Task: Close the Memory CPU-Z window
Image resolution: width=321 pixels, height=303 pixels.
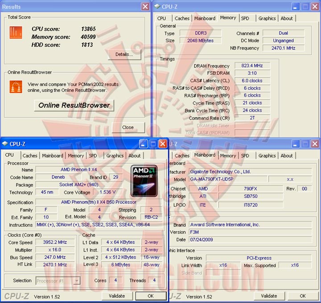Action: pyautogui.click(x=315, y=7)
